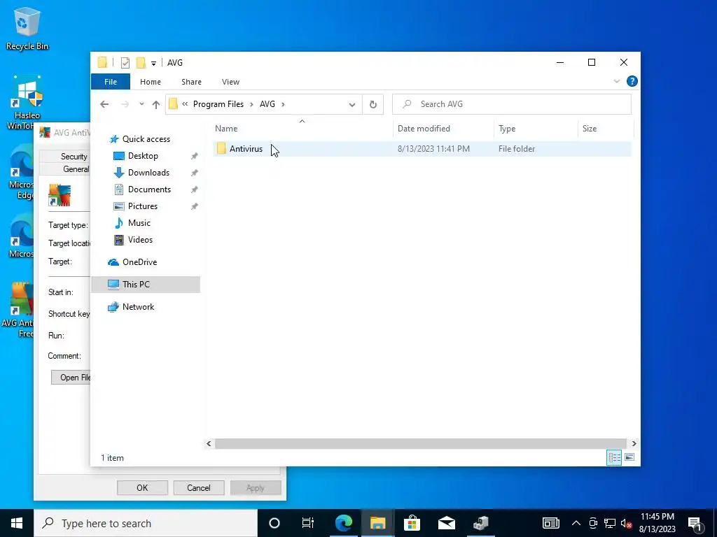The image size is (717, 537).
Task: Click the Search AVG field
Action: pos(512,104)
